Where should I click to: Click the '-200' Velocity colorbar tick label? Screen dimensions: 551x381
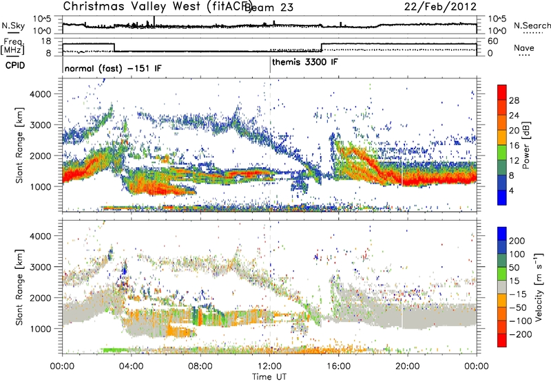(x=520, y=334)
